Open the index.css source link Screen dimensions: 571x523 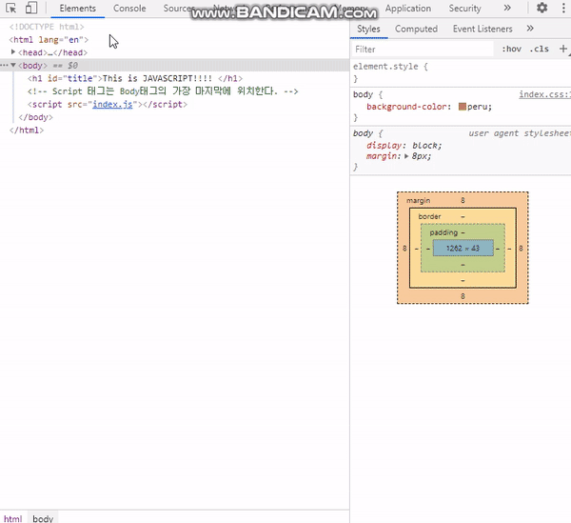pyautogui.click(x=544, y=94)
